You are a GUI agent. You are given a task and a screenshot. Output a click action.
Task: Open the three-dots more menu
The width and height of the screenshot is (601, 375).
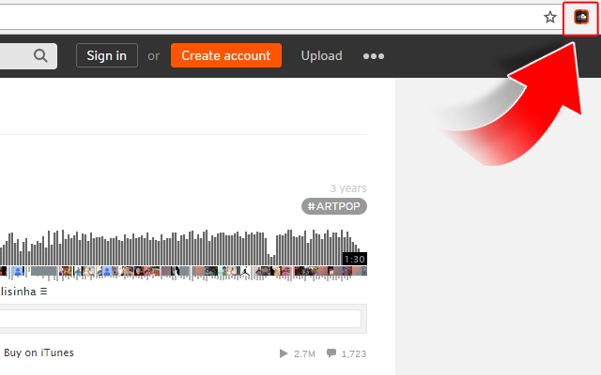374,56
